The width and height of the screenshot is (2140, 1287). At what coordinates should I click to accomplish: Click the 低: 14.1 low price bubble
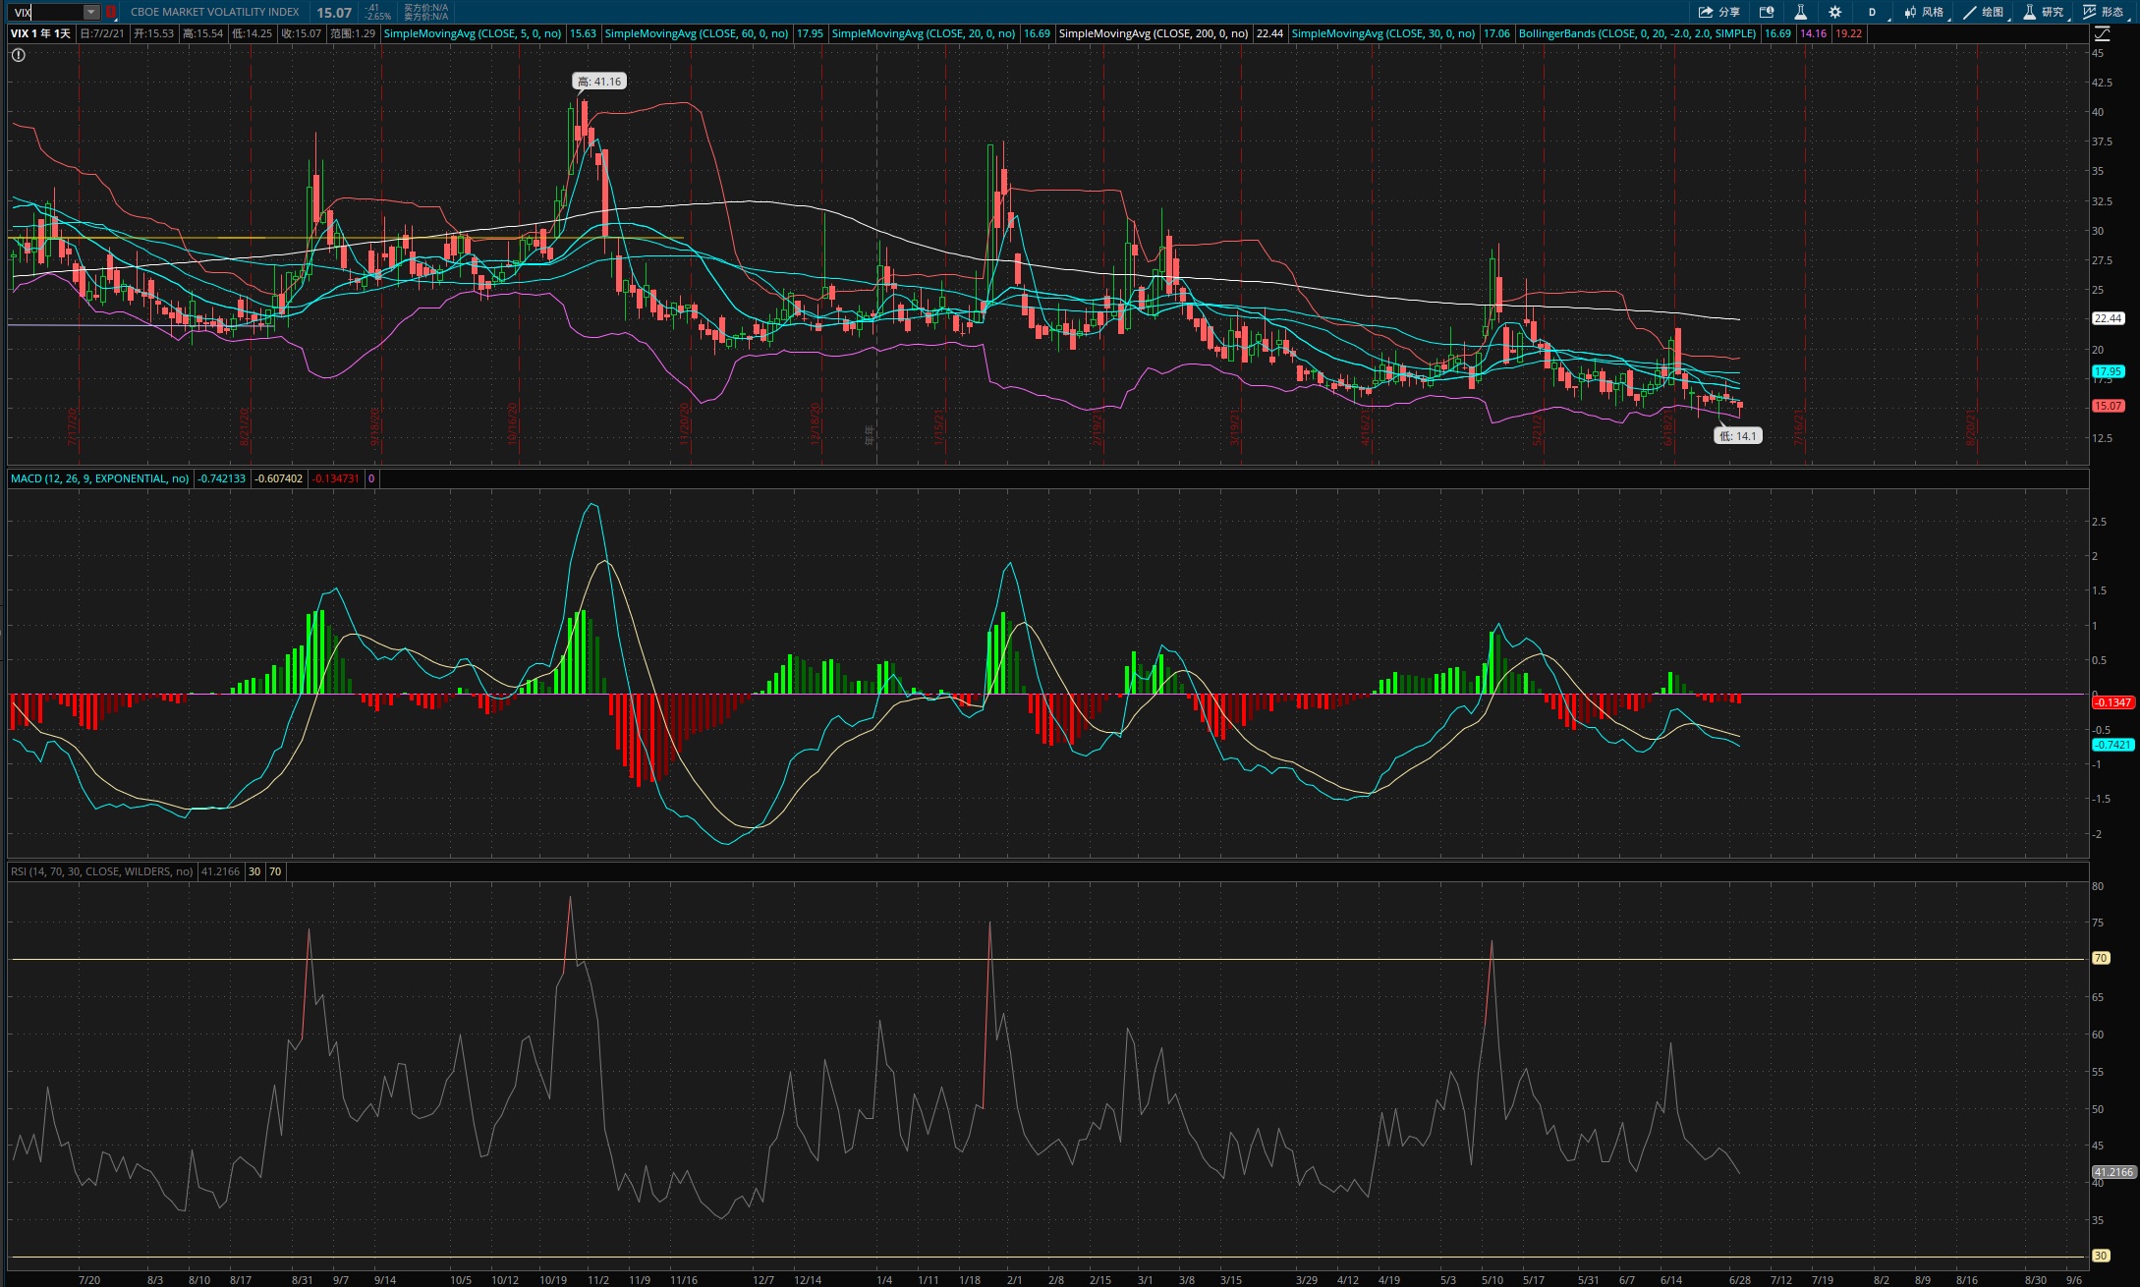tap(1737, 435)
